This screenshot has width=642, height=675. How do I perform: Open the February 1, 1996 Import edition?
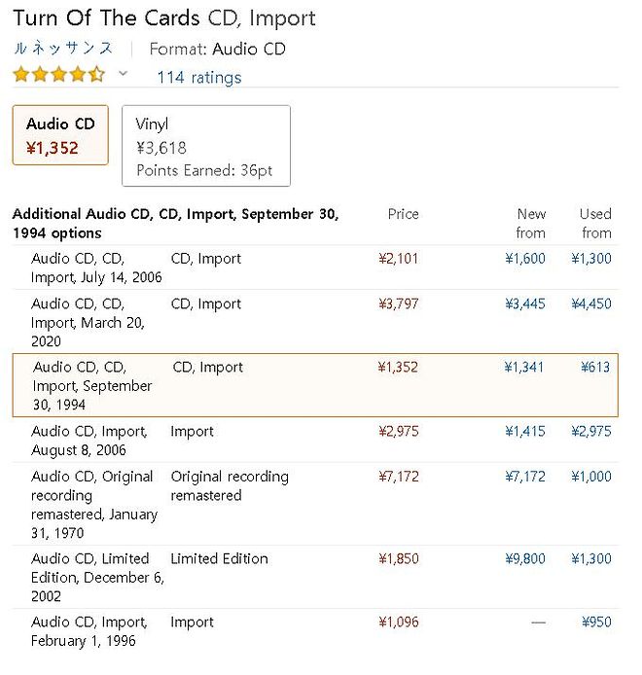pyautogui.click(x=89, y=631)
